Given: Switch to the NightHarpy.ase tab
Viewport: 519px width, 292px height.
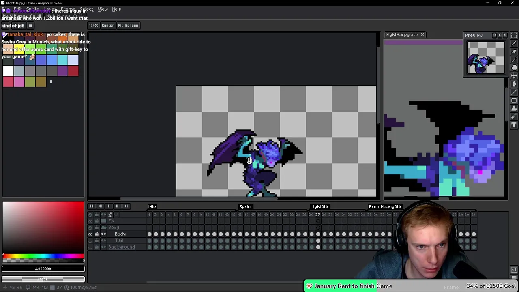Looking at the screenshot, I should pos(402,35).
